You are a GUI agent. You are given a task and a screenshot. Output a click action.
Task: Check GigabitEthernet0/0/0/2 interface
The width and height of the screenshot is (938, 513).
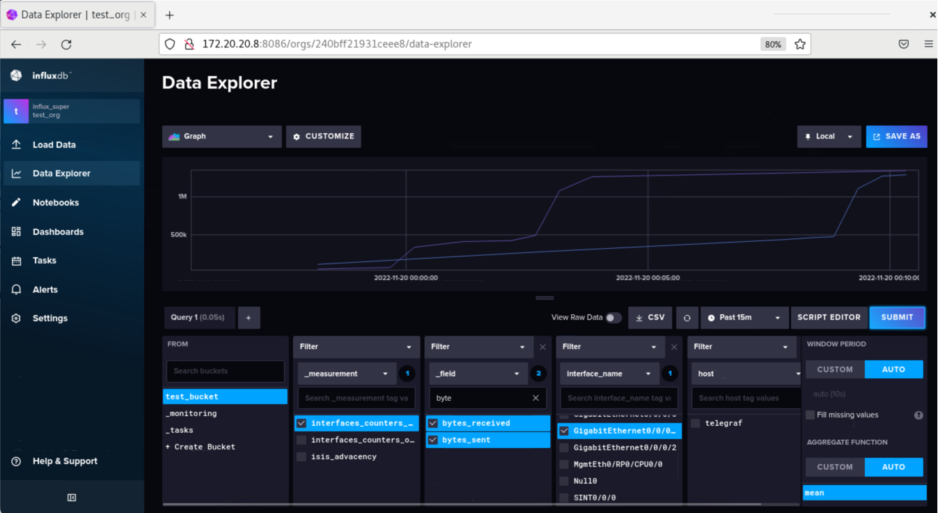(x=564, y=447)
